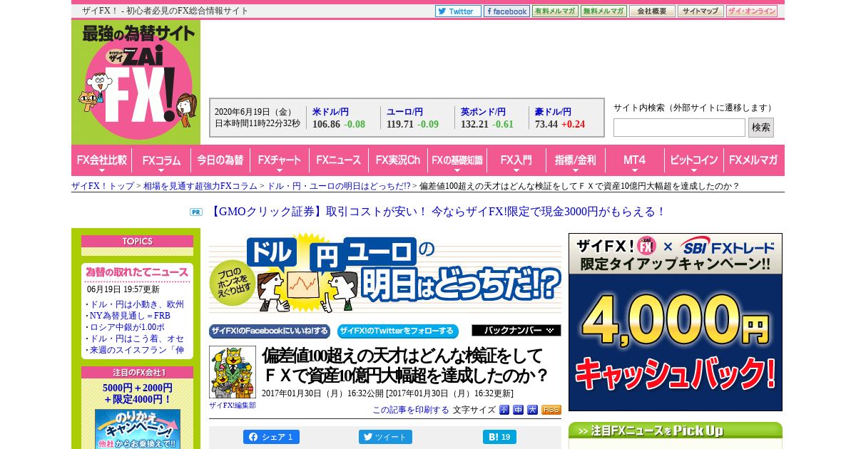
Task: Open the FXニュース menu item
Action: tap(339, 160)
